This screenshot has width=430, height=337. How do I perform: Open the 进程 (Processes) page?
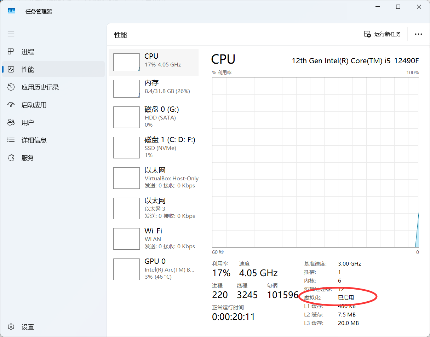tap(53, 52)
